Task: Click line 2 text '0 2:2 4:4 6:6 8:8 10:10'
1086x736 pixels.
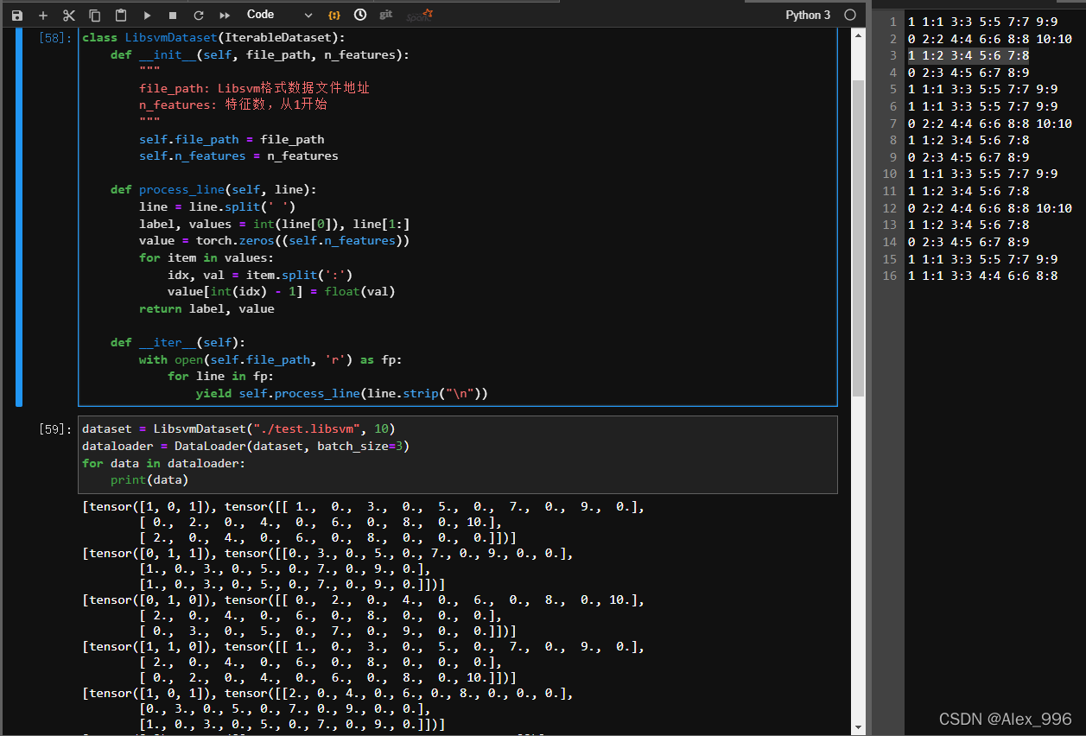Action: pyautogui.click(x=989, y=39)
